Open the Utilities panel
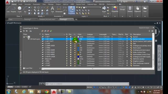Image resolution: width=168 pixels, height=94 pixels. 130,9
